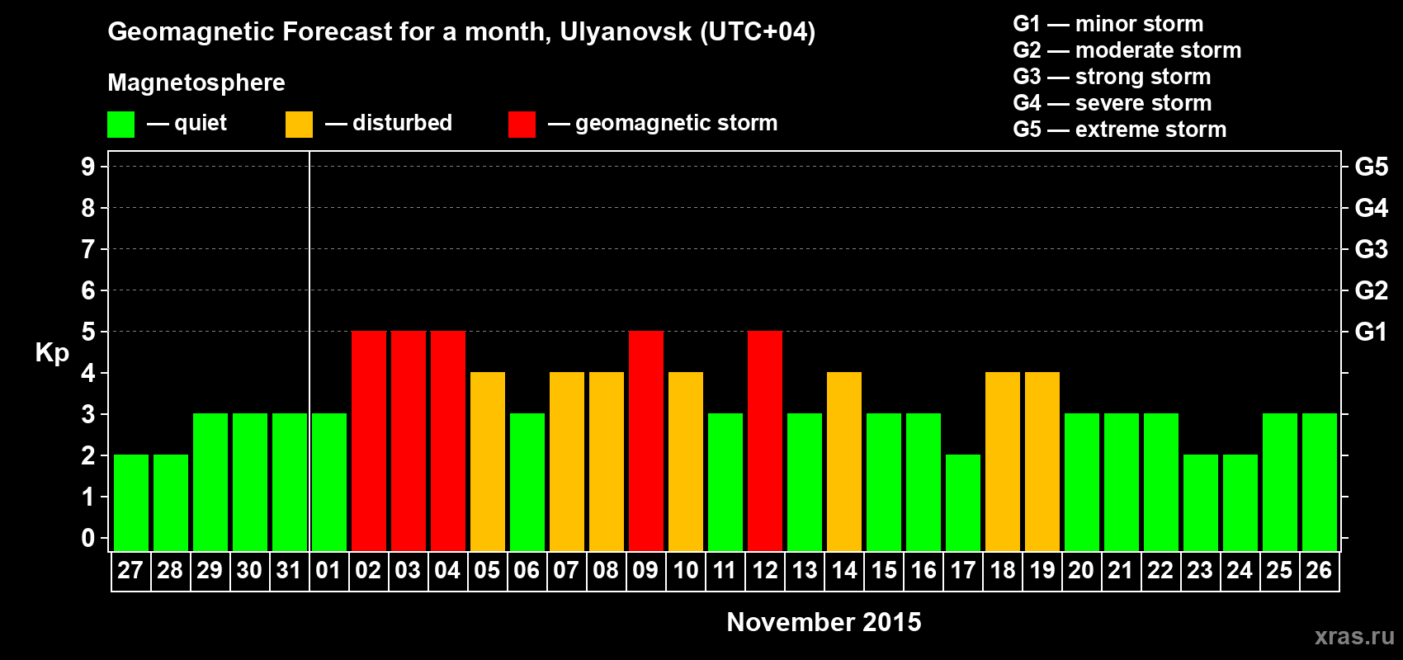Click the G3 label on the right axis
Screen dimensions: 1403x660
point(1371,249)
